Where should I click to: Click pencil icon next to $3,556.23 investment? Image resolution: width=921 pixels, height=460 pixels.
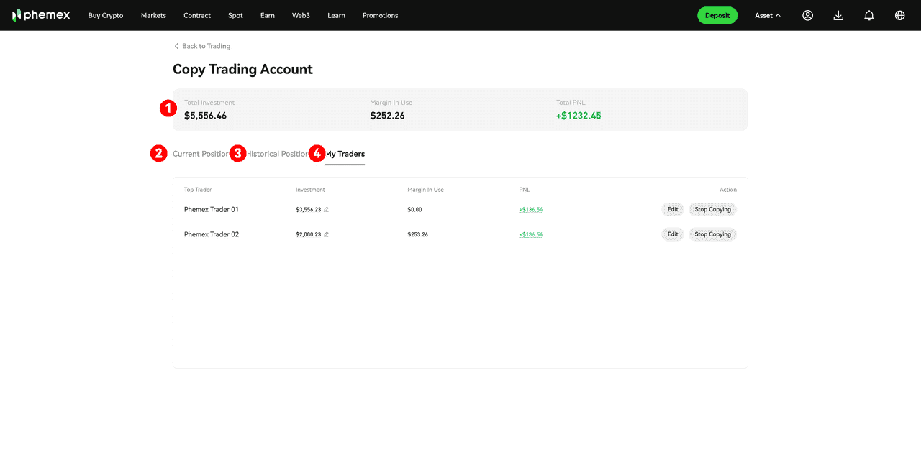[x=326, y=210]
